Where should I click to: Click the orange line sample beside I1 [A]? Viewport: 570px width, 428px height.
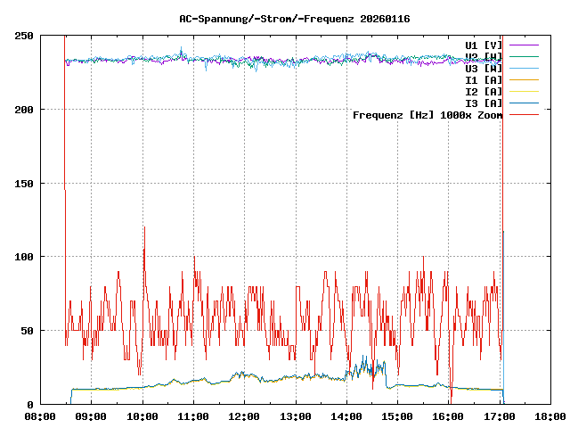pos(524,79)
